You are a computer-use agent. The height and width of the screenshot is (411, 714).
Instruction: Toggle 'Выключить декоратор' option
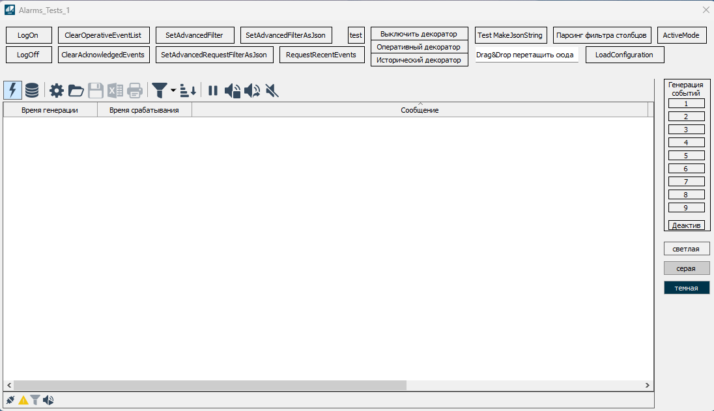(x=418, y=34)
